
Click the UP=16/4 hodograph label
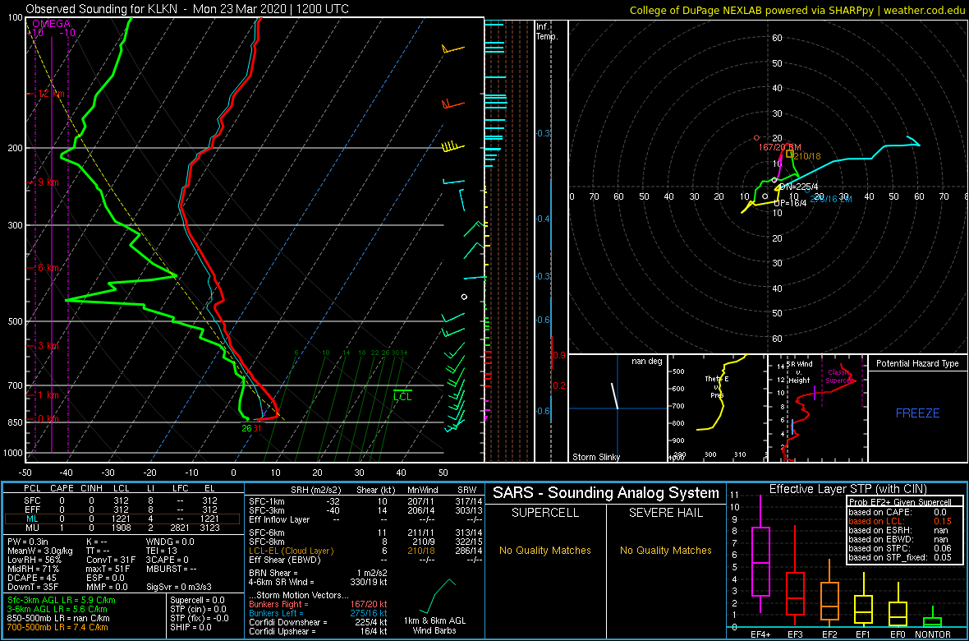(789, 203)
